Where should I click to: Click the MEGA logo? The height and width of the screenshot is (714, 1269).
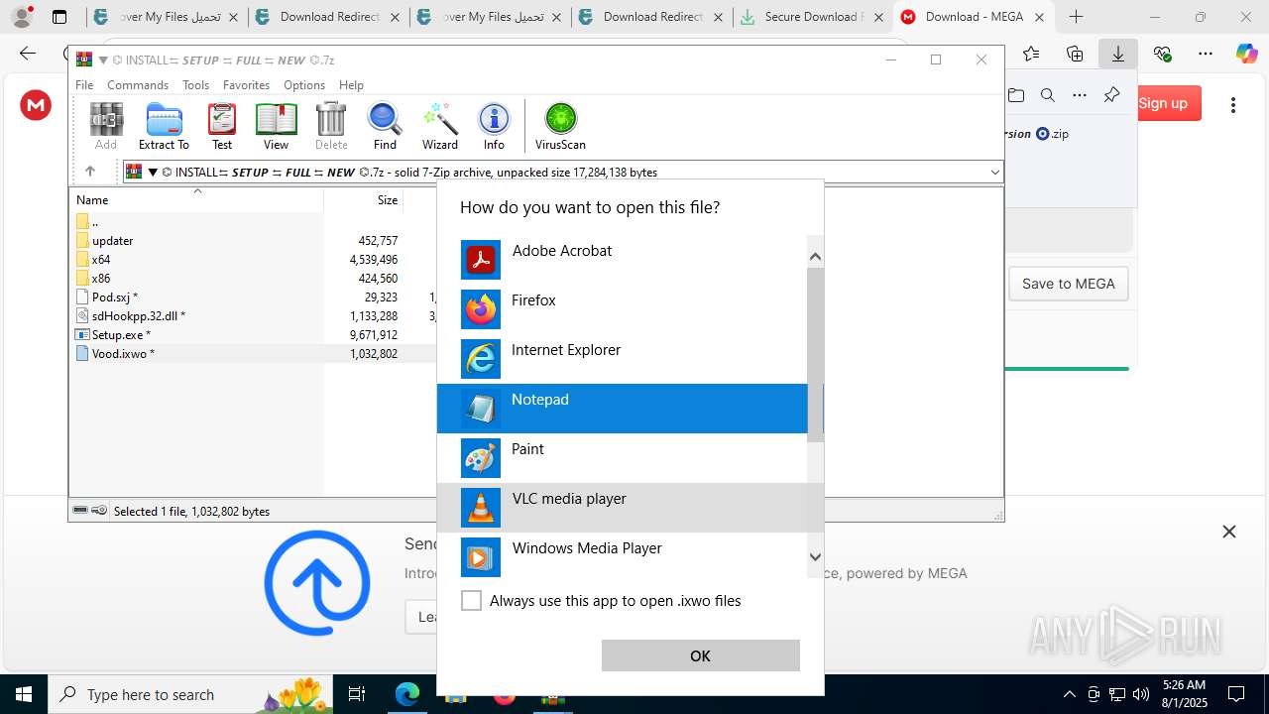(36, 104)
